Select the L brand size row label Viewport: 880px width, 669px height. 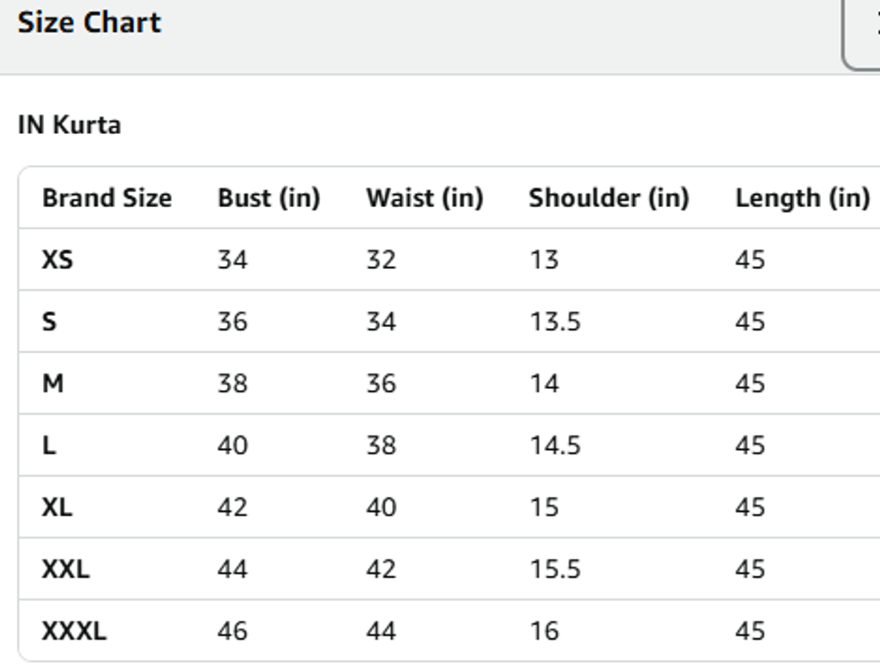49,446
